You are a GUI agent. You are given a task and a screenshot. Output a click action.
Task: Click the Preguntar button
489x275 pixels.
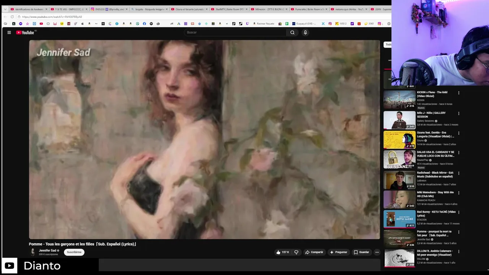(x=338, y=252)
